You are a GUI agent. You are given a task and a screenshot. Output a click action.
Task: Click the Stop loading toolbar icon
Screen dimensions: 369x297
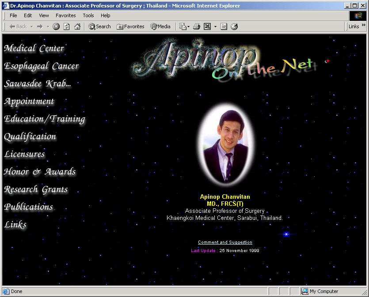pyautogui.click(x=56, y=26)
